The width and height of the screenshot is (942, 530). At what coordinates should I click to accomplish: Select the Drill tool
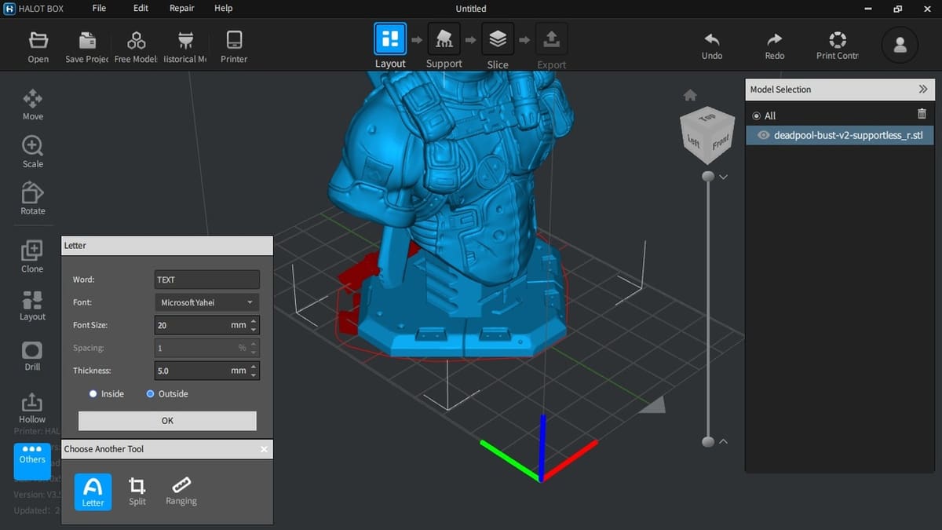[32, 356]
